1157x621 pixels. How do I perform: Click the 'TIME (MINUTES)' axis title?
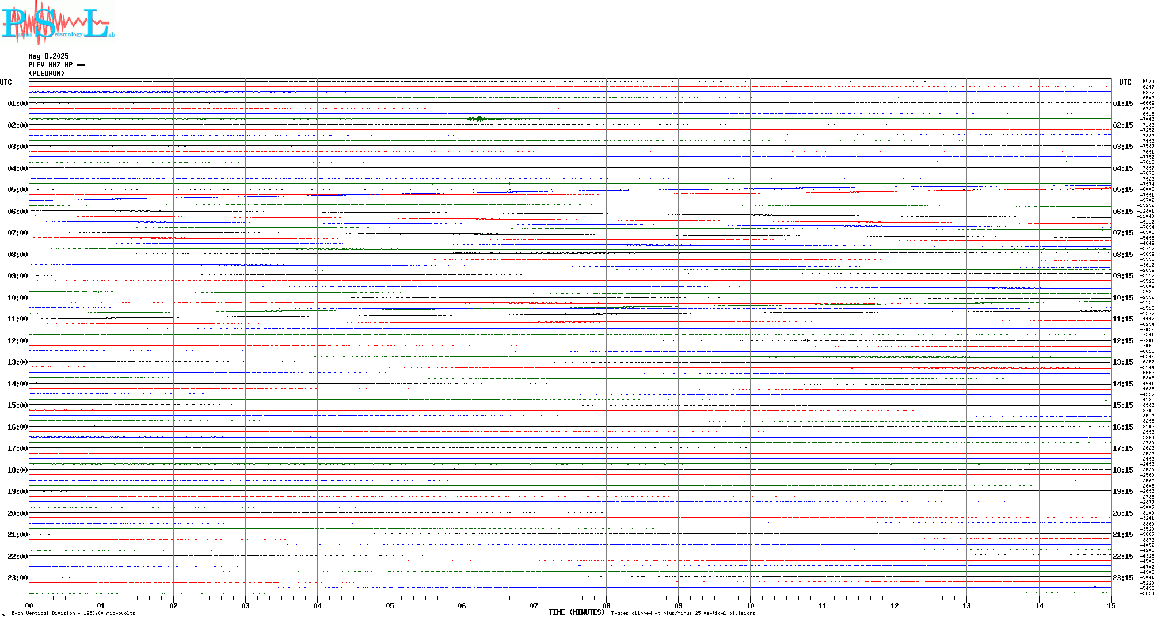[577, 612]
